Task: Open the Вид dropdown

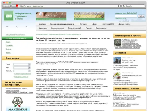Action: pos(22,68)
